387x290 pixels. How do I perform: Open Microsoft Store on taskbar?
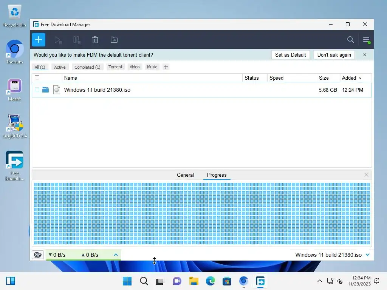(227, 281)
